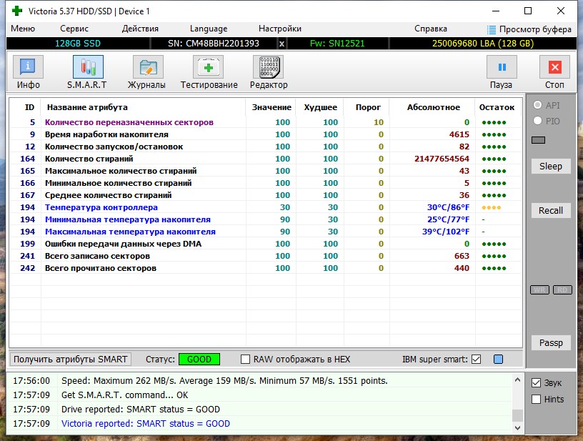Select row Минимальное количество стираний
Viewport: 583px width, 441px height.
[266, 183]
